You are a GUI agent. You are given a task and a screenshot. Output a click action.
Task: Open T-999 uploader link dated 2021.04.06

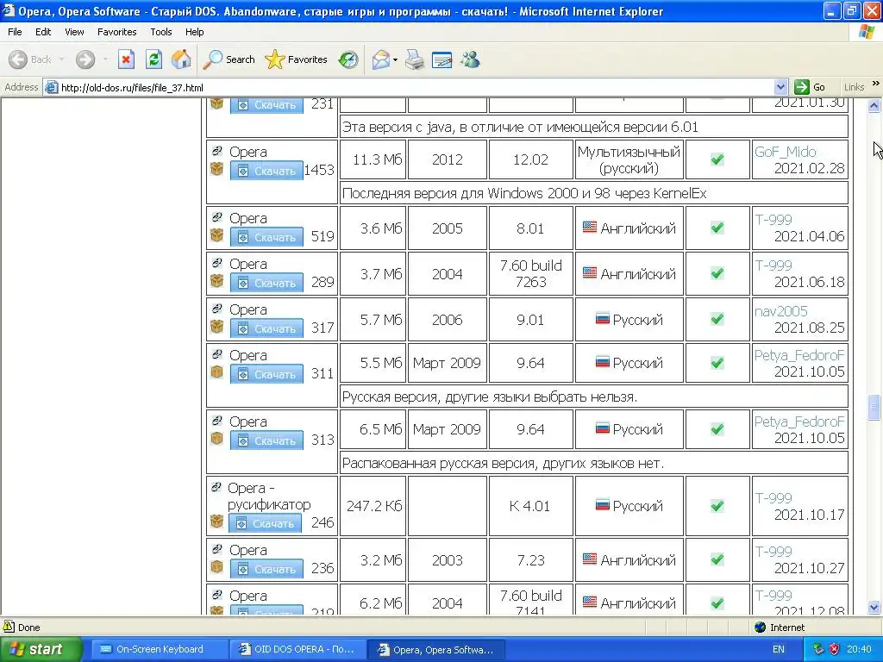[773, 220]
